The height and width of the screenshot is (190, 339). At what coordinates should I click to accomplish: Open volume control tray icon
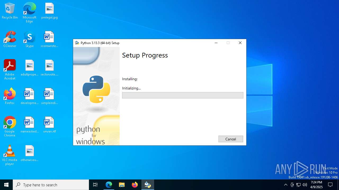pos(305,185)
